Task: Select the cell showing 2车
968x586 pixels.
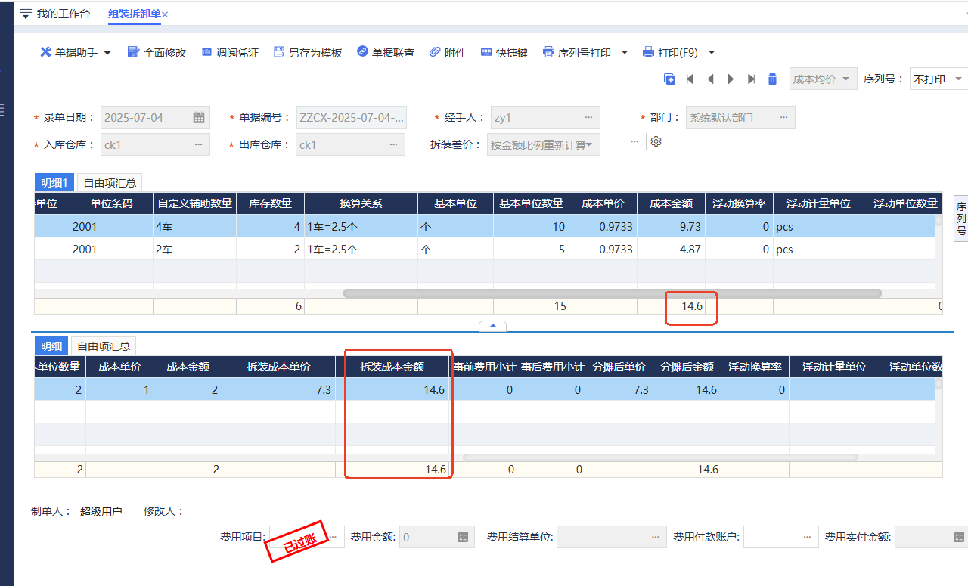Action: [194, 249]
